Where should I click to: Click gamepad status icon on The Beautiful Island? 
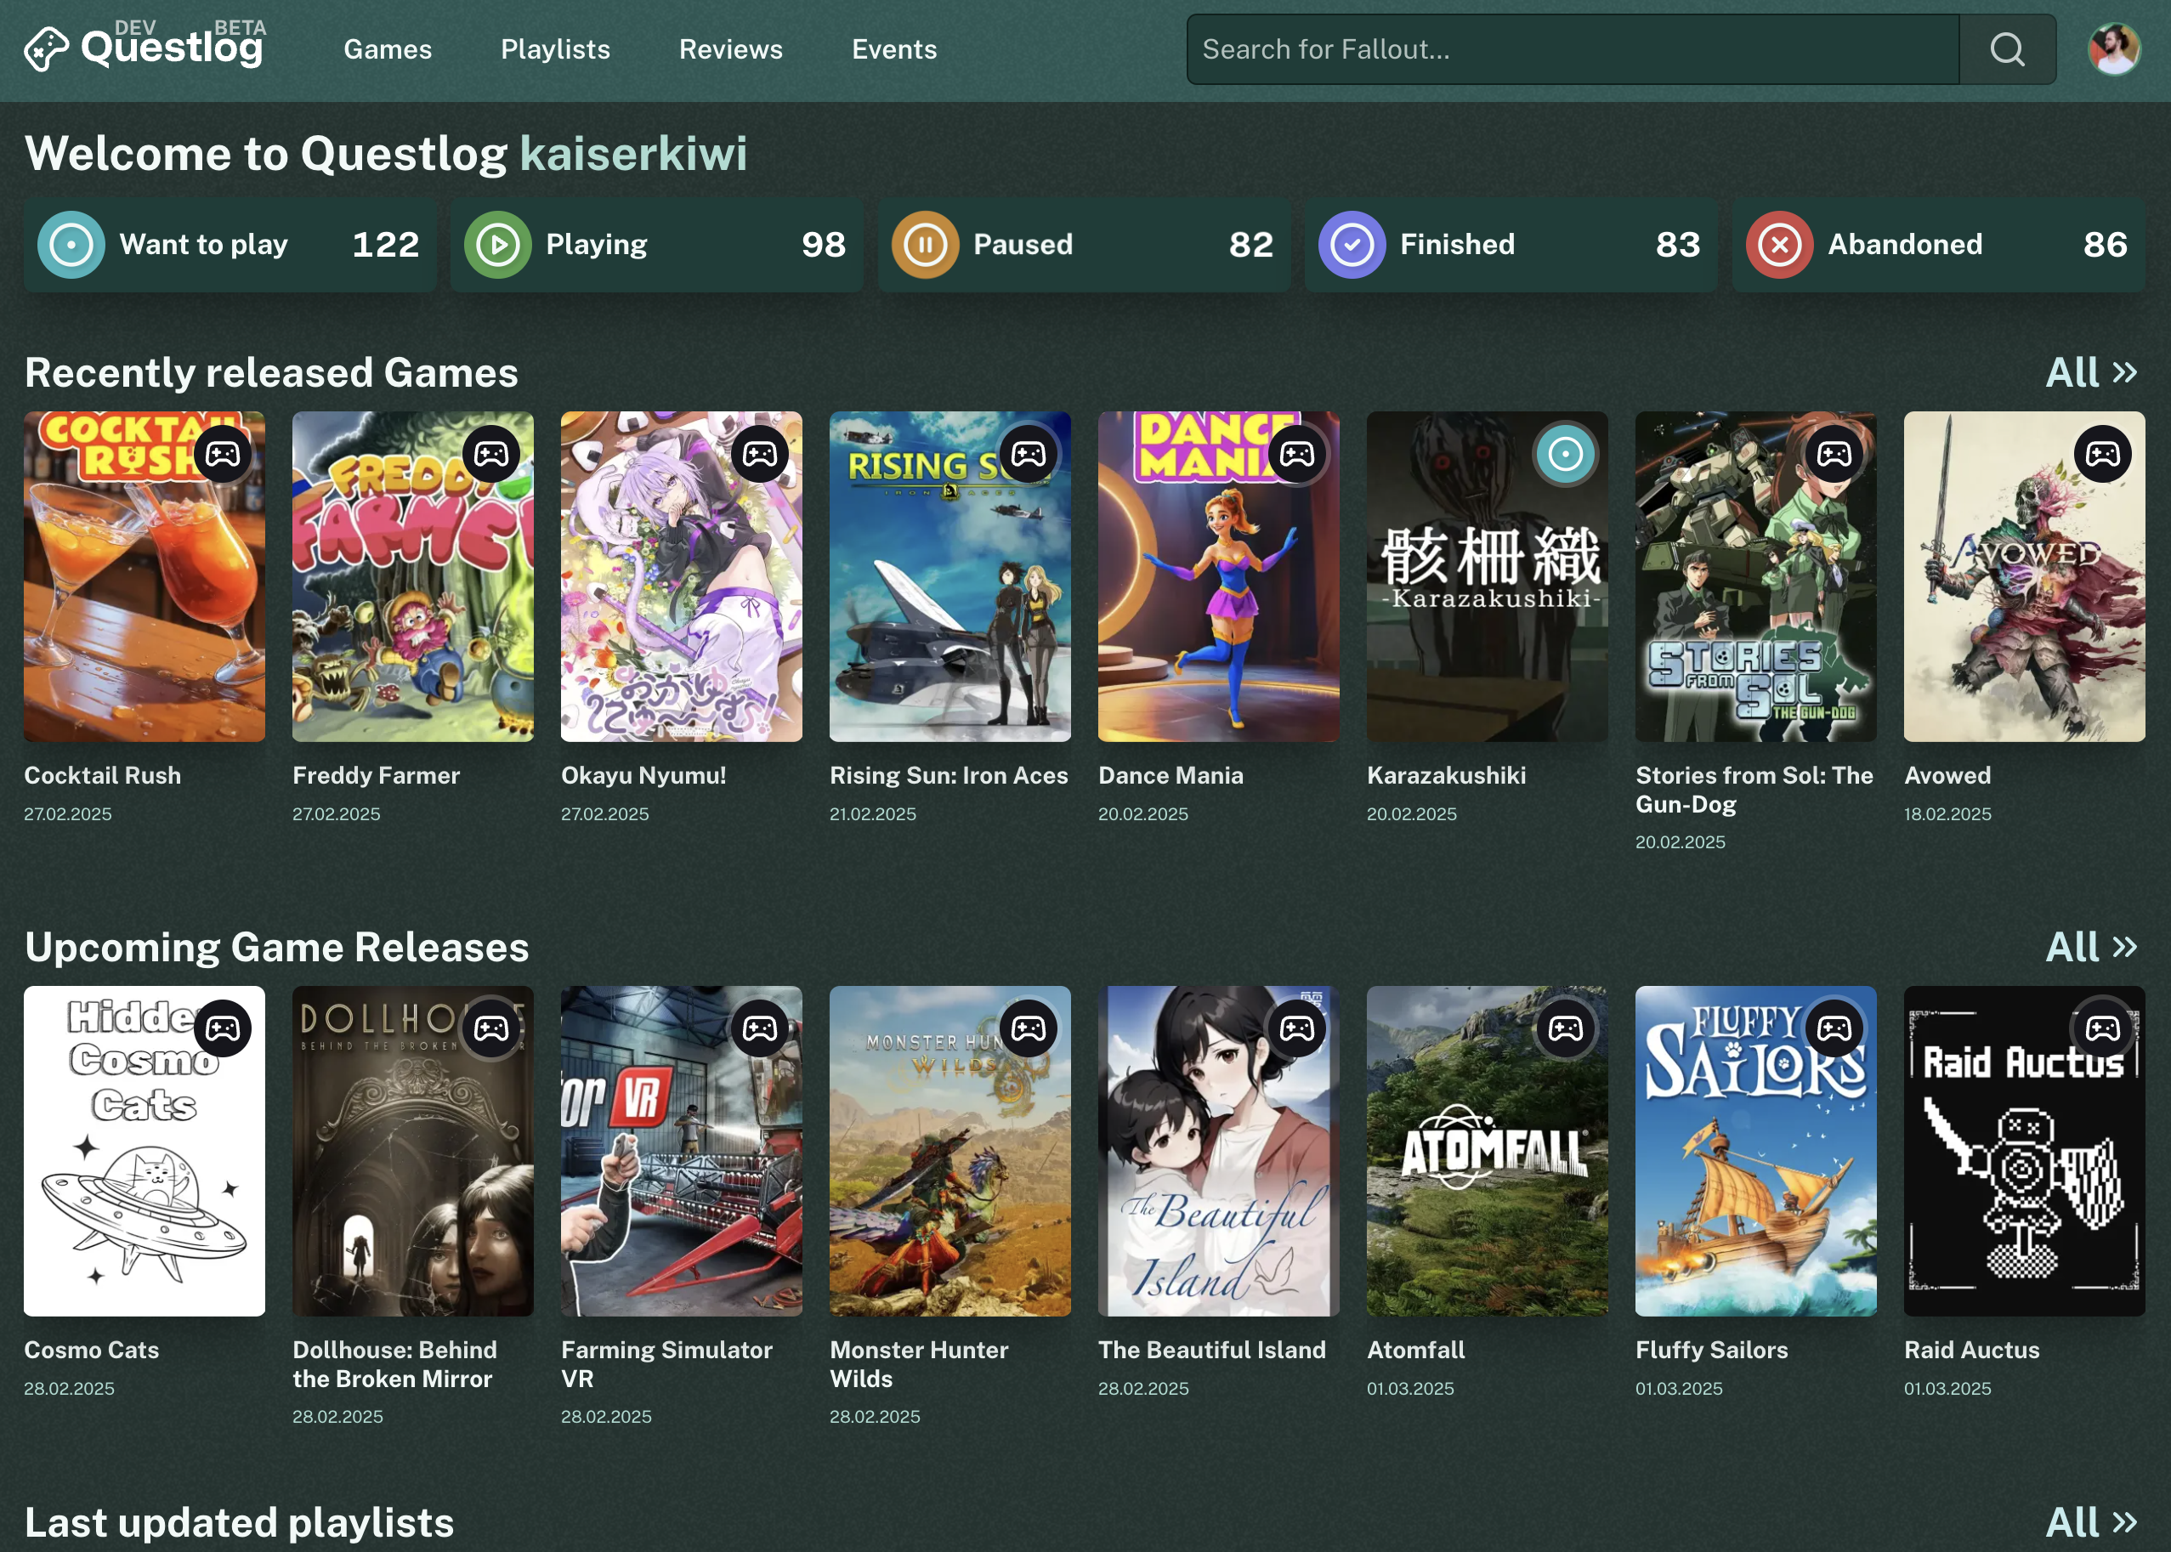(1296, 1028)
